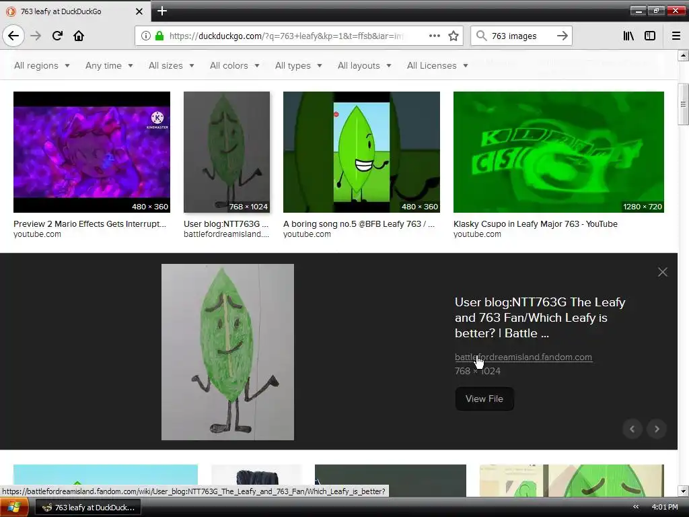
Task: Select the BFB Leafy cartoon thumbnail
Action: (x=361, y=152)
